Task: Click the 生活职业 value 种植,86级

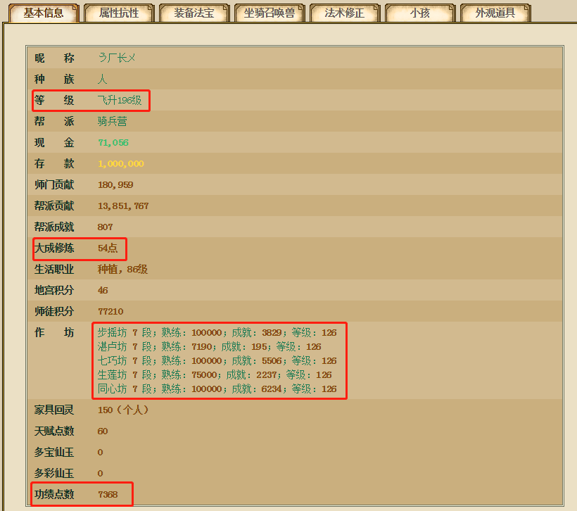Action: 122,270
